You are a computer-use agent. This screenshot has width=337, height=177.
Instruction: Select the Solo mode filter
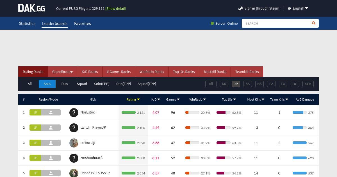click(x=47, y=84)
